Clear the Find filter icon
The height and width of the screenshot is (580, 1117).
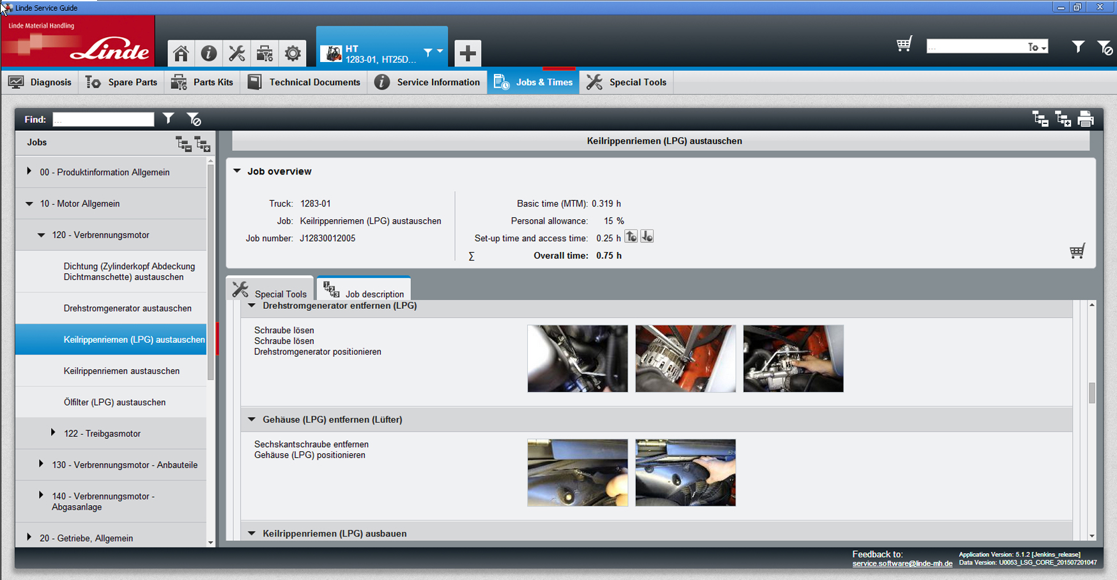tap(194, 119)
